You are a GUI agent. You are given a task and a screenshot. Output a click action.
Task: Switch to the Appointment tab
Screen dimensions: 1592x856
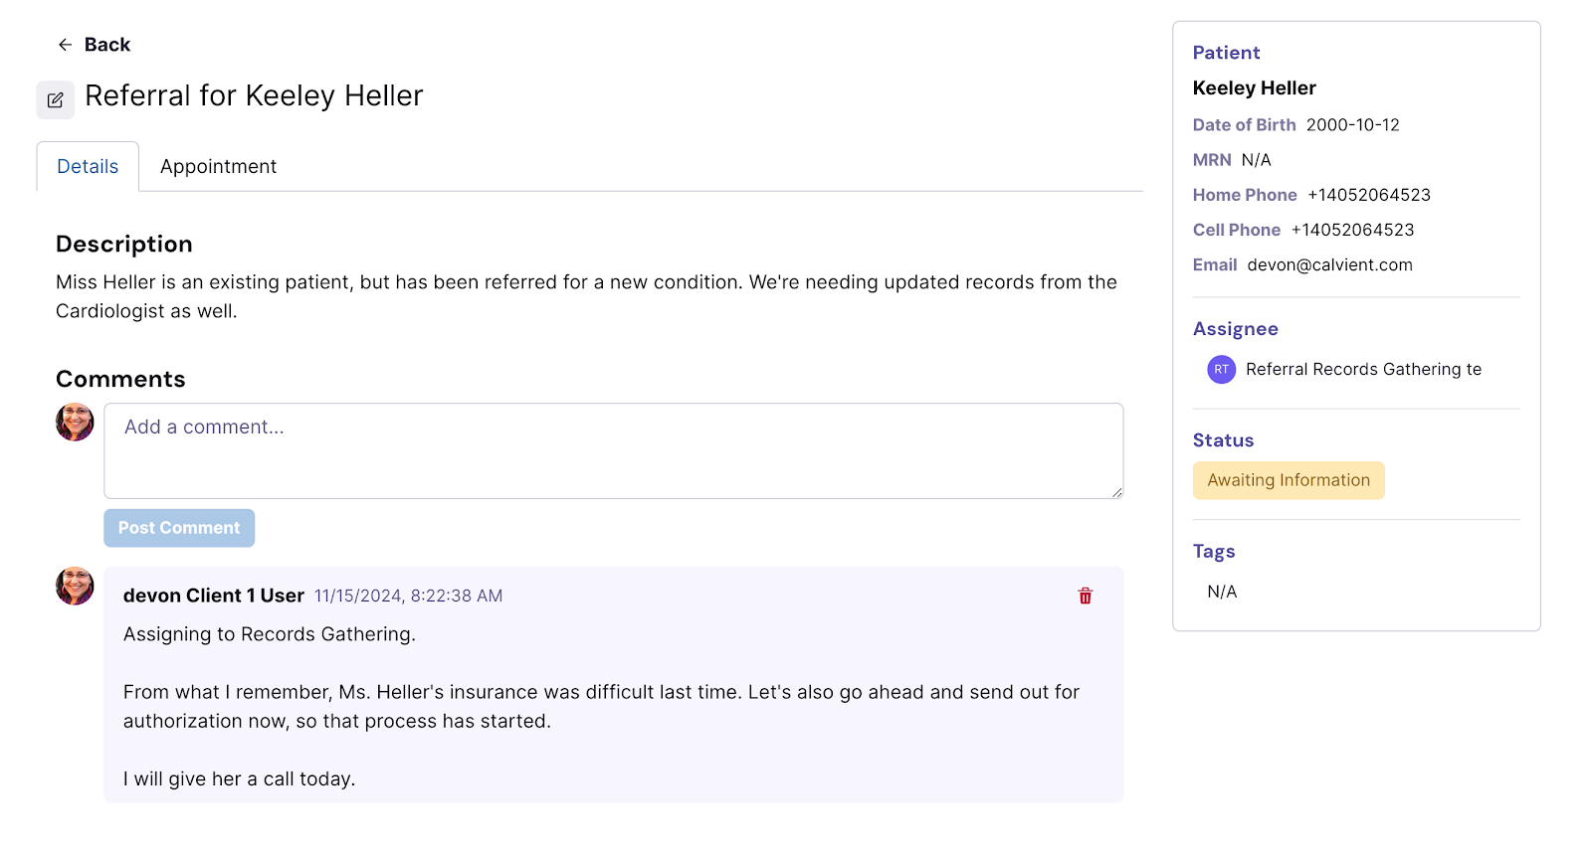tap(218, 166)
